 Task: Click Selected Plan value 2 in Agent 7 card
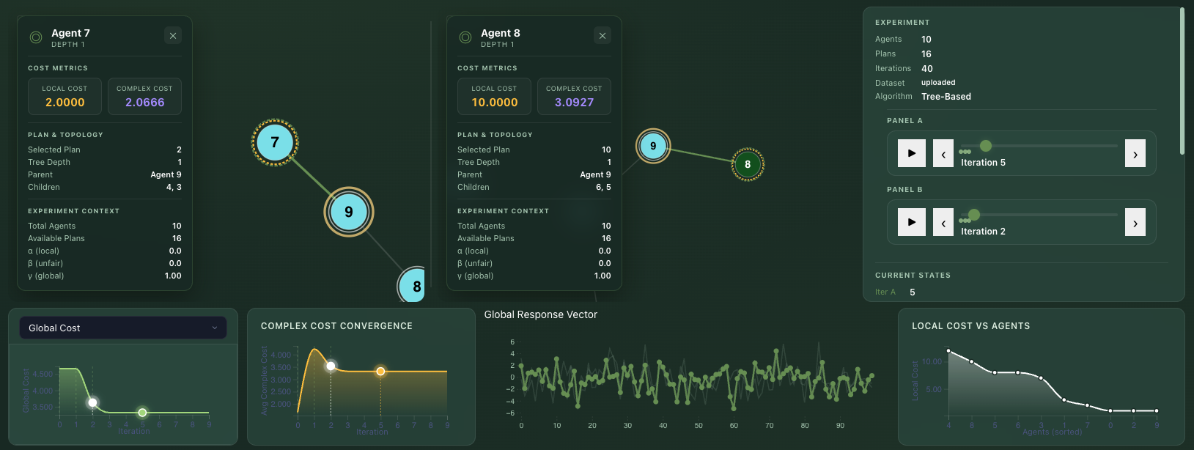point(179,150)
